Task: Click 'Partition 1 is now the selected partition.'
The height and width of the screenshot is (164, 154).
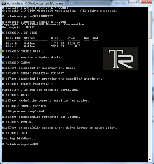Action: pos(40,90)
